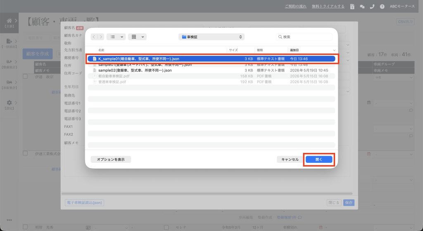Go forward in the file dialog

pyautogui.click(x=101, y=37)
